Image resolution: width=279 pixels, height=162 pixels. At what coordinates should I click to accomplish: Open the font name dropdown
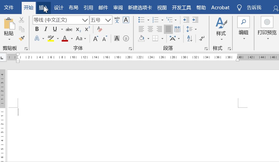coord(85,20)
